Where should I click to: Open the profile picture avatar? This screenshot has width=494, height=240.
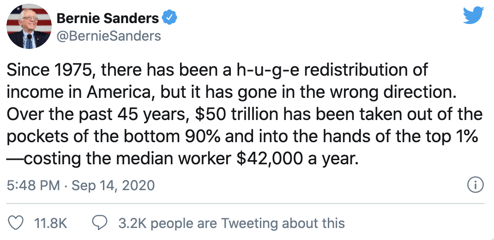(30, 28)
